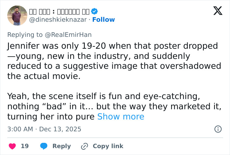
Task: Click the author's display name
Action: (60, 12)
